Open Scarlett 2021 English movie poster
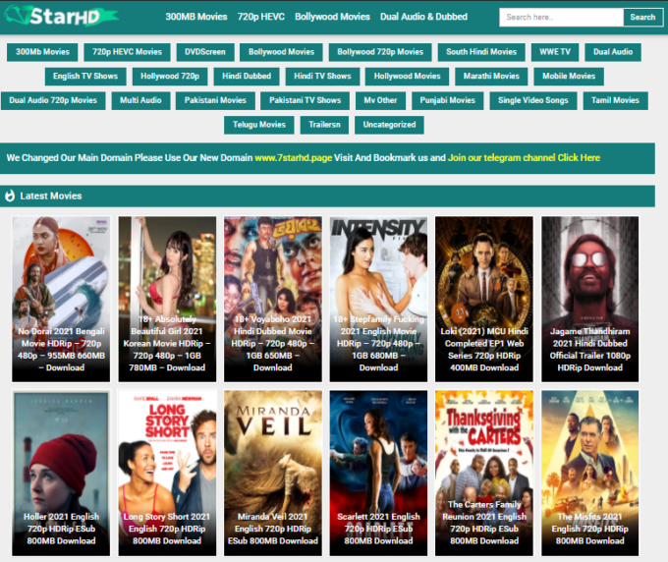The image size is (668, 562). tap(378, 473)
